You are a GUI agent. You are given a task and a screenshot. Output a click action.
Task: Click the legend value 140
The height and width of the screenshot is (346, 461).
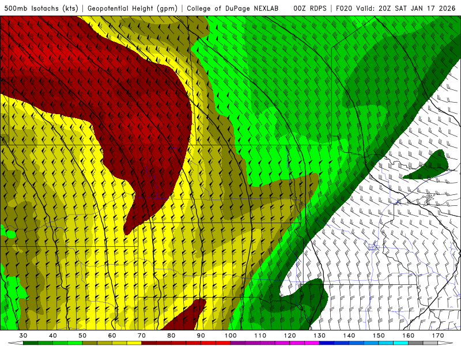click(x=349, y=336)
